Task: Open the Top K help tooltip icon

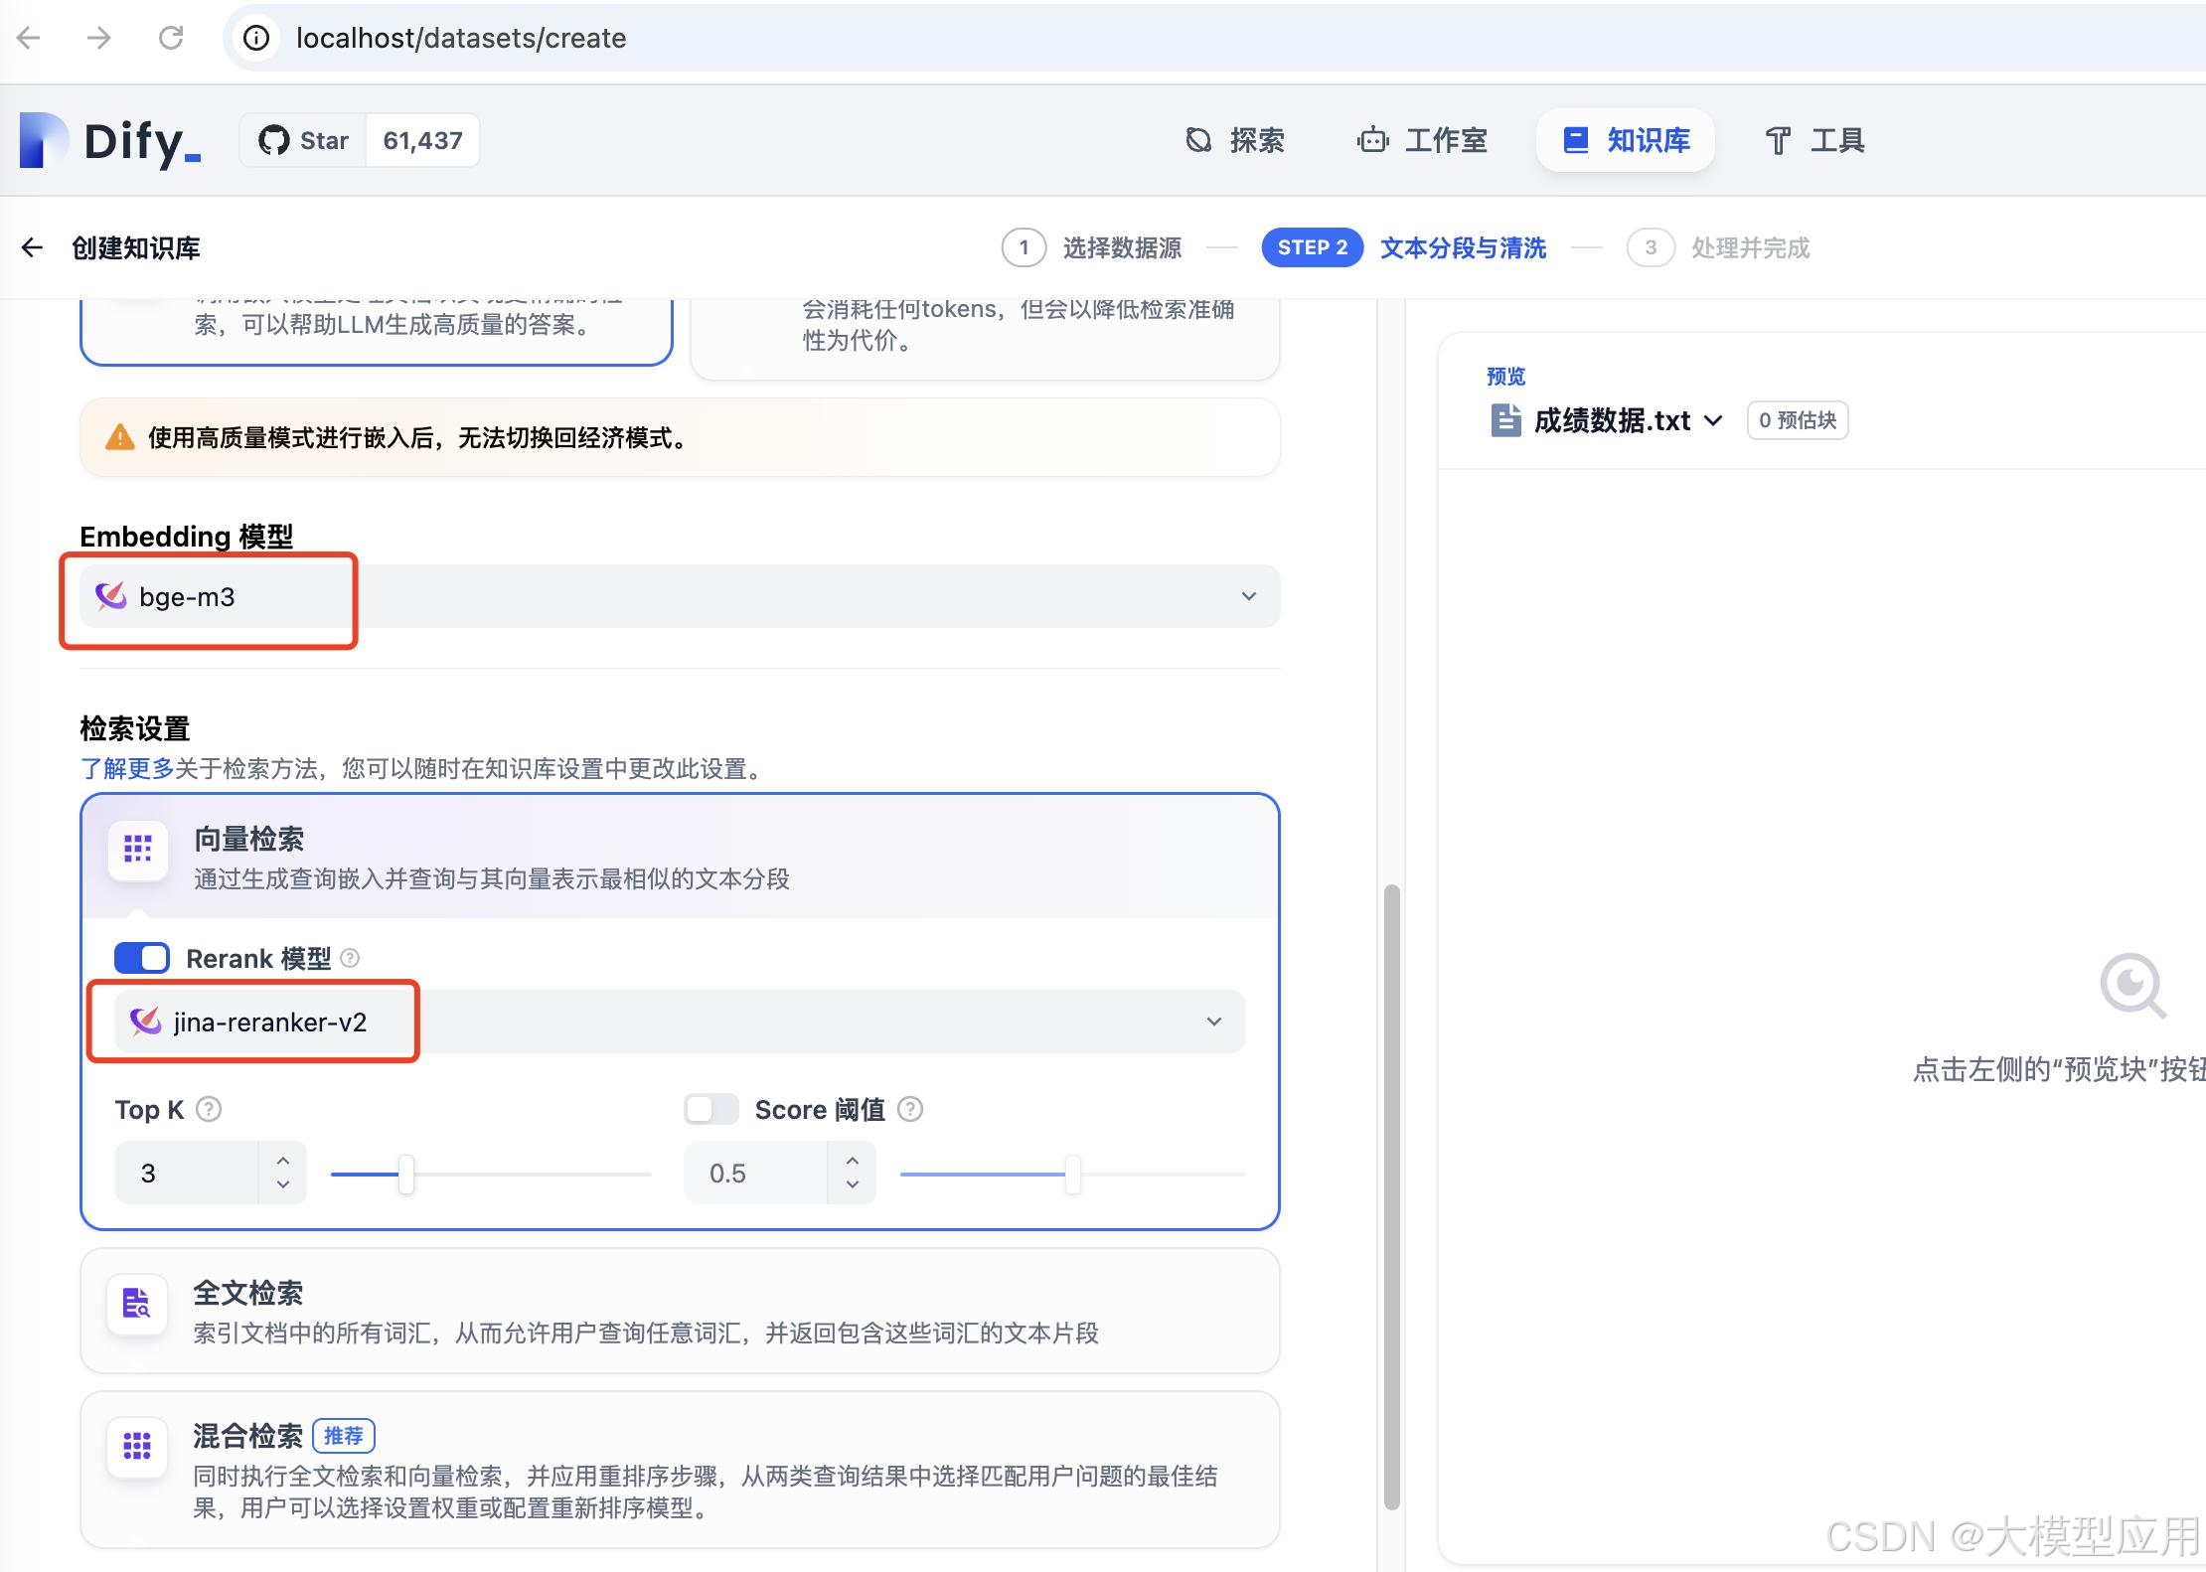Action: (209, 1109)
